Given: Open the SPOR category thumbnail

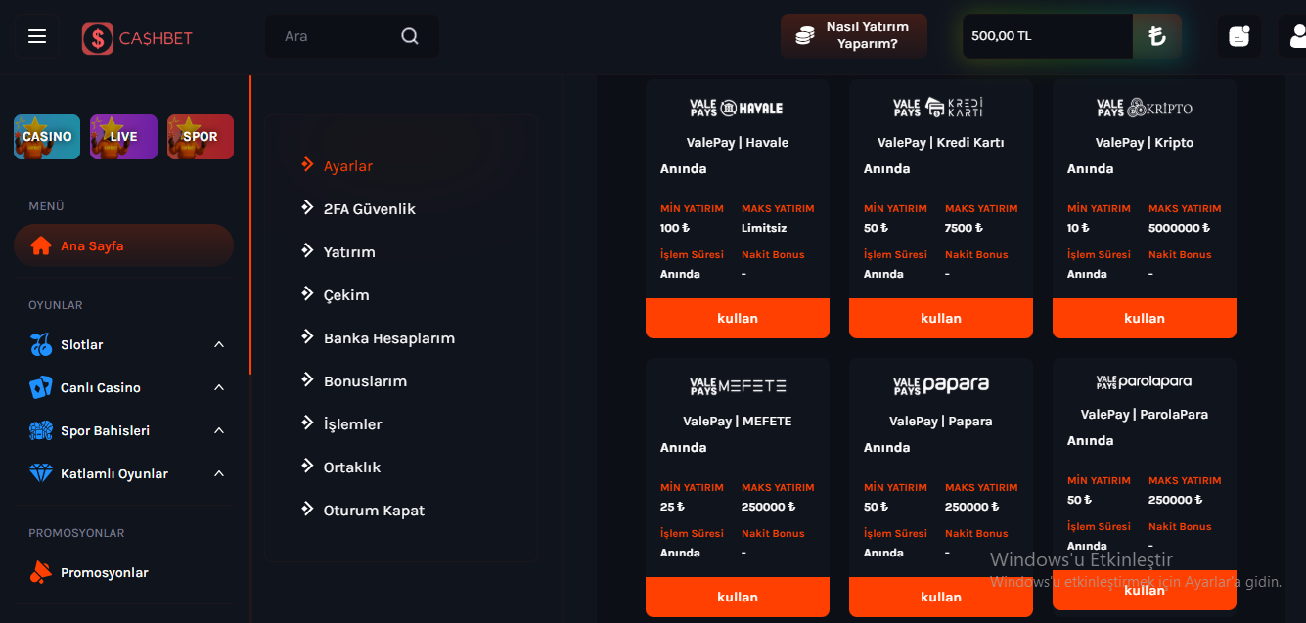Looking at the screenshot, I should click(201, 137).
